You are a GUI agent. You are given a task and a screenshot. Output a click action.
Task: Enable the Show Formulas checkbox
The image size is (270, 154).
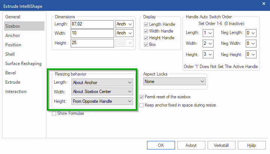point(54,113)
